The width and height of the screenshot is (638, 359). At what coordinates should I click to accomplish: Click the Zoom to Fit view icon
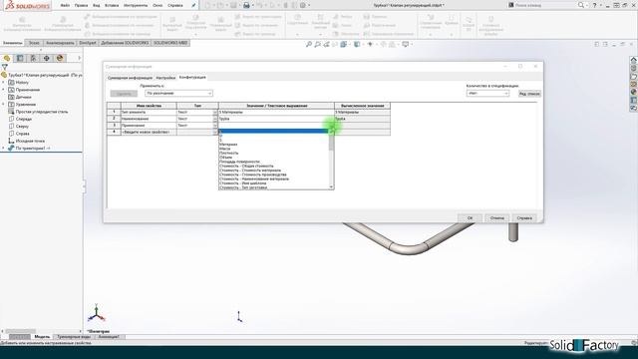click(x=309, y=44)
